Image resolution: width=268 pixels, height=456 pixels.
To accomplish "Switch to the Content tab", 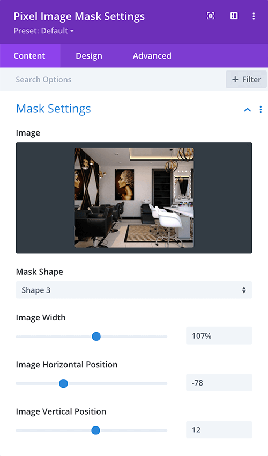I will pos(29,55).
